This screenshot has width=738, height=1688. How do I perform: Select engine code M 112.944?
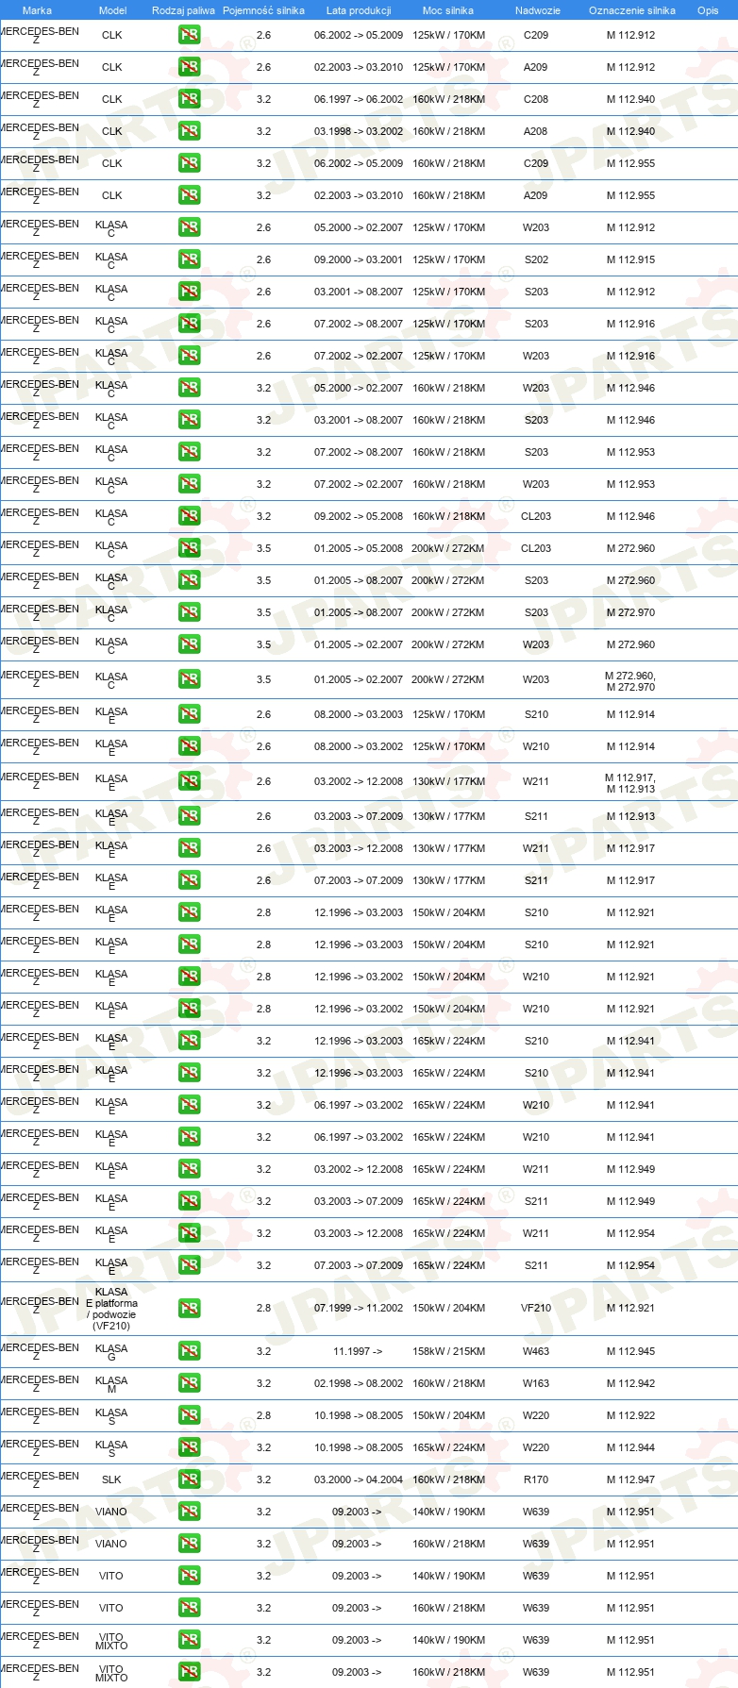(630, 1447)
